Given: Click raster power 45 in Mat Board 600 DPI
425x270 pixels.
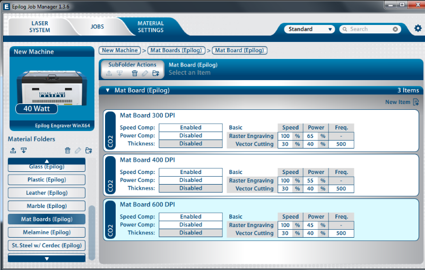Looking at the screenshot, I should (310, 225).
